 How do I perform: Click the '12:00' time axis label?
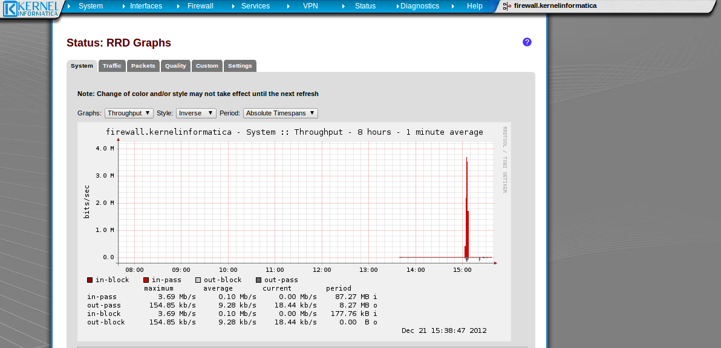[x=321, y=270]
